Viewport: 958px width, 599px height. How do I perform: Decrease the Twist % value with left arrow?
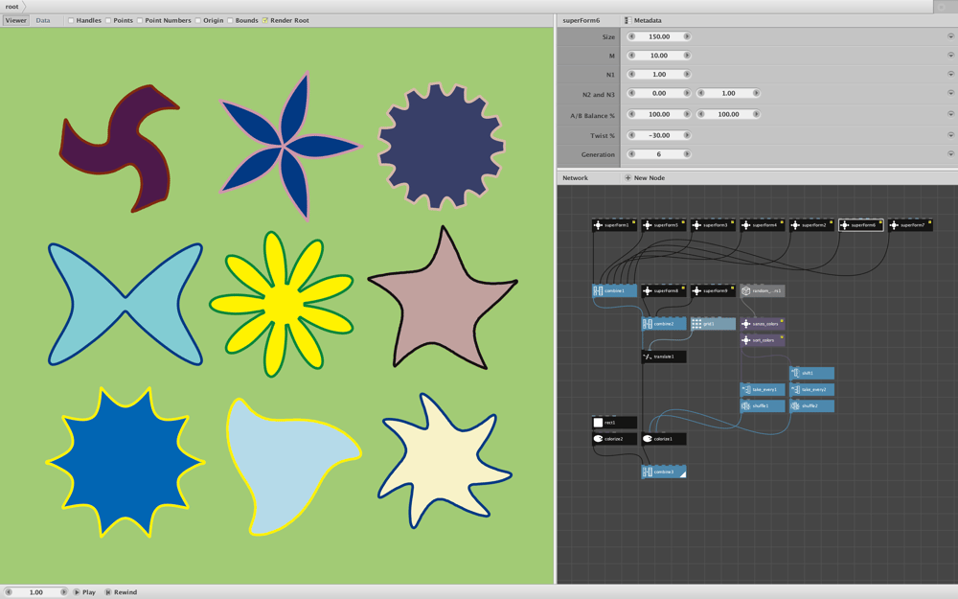pos(631,135)
